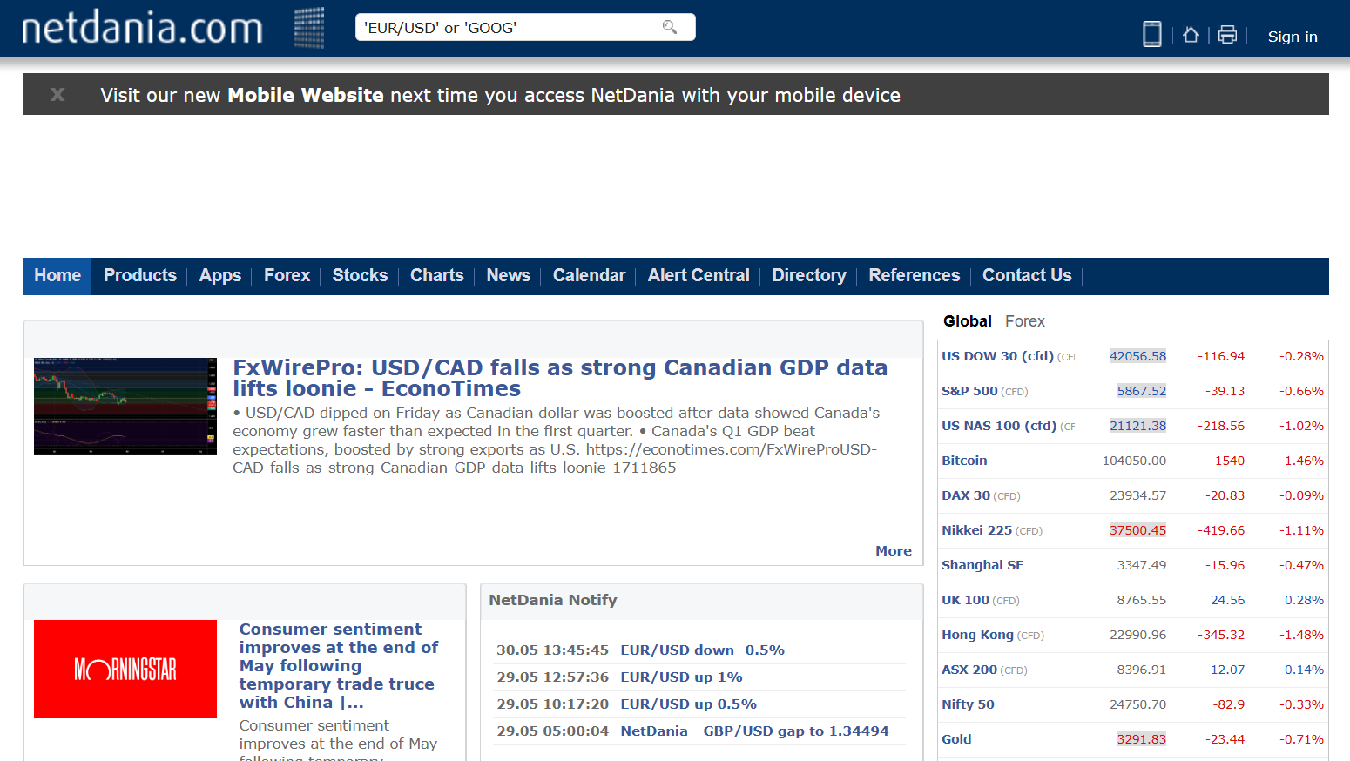Click the ASX 200 percent change 0.14%
The image size is (1350, 761).
coord(1304,670)
